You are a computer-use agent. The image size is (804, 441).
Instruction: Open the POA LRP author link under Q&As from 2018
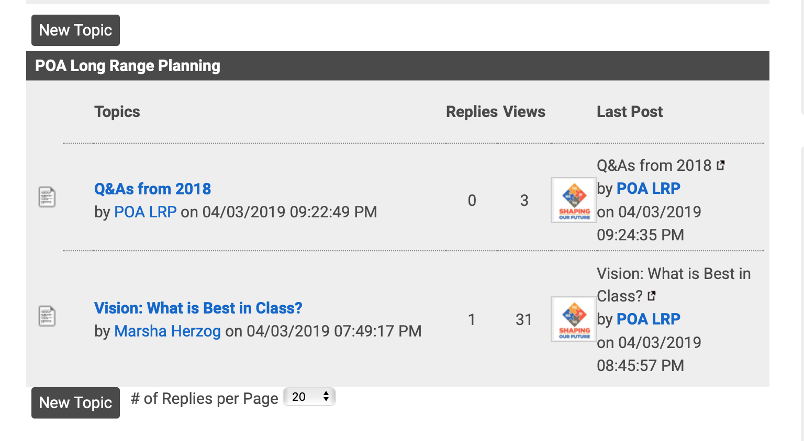click(x=146, y=212)
